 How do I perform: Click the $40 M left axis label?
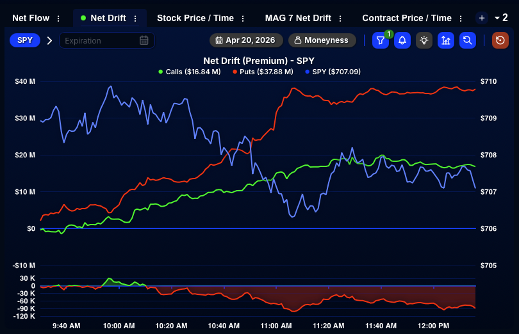pyautogui.click(x=25, y=81)
